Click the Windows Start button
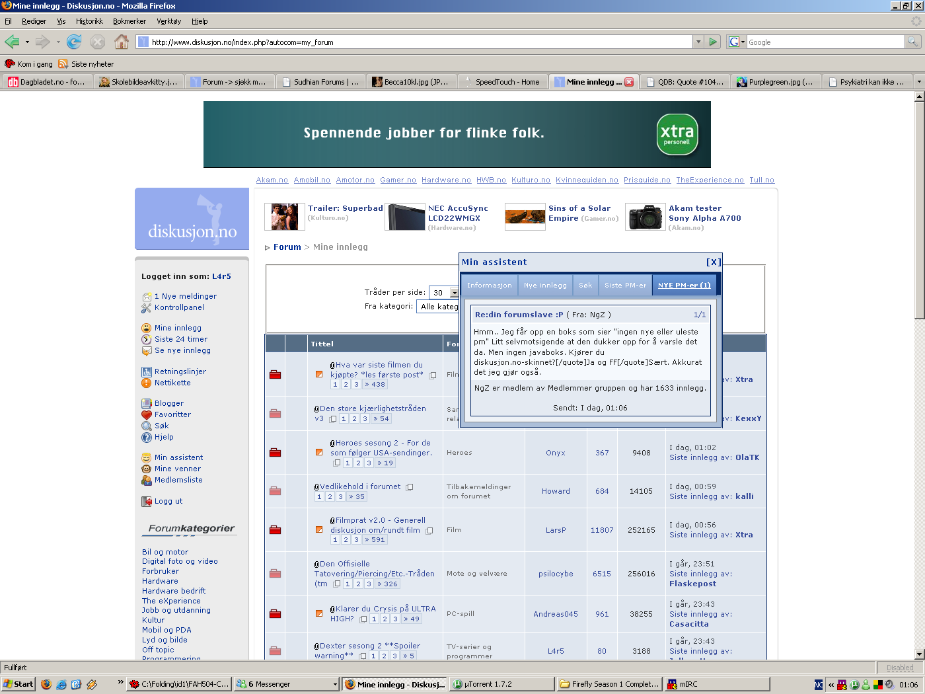 [18, 684]
